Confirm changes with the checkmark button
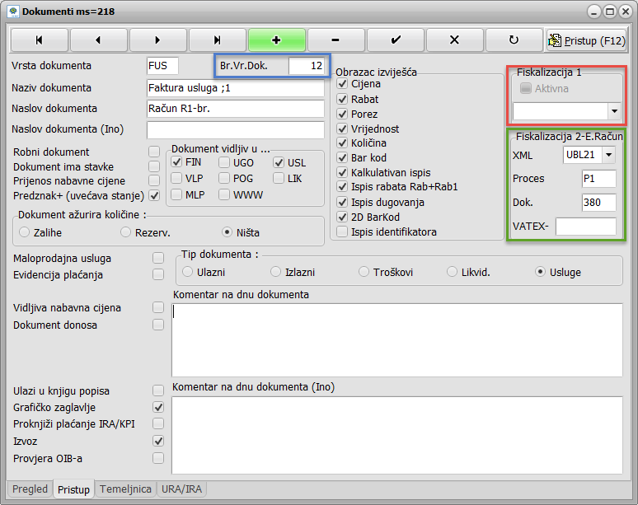638x505 pixels. click(x=395, y=40)
